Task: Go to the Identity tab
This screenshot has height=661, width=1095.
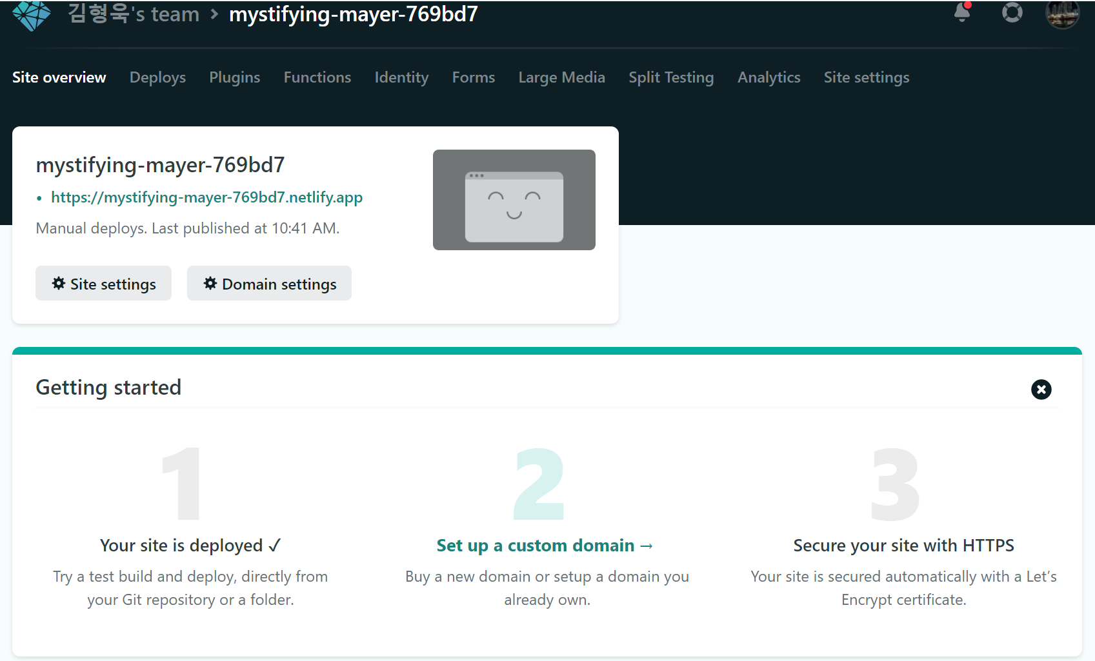Action: coord(401,77)
